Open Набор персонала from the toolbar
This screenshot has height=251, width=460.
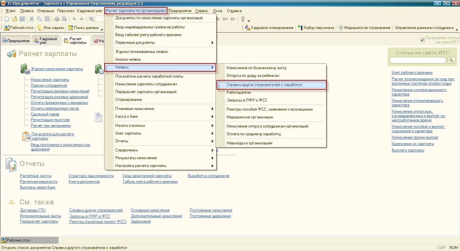coord(316,28)
